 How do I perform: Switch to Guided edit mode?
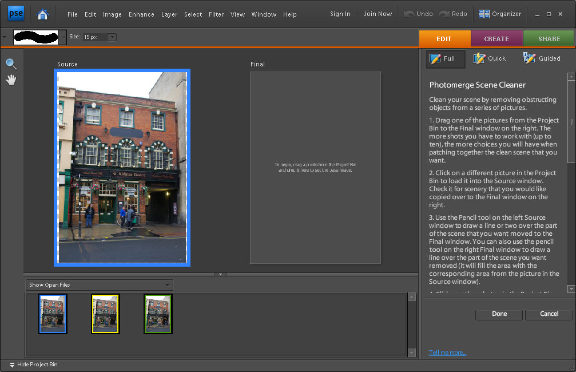pos(542,58)
